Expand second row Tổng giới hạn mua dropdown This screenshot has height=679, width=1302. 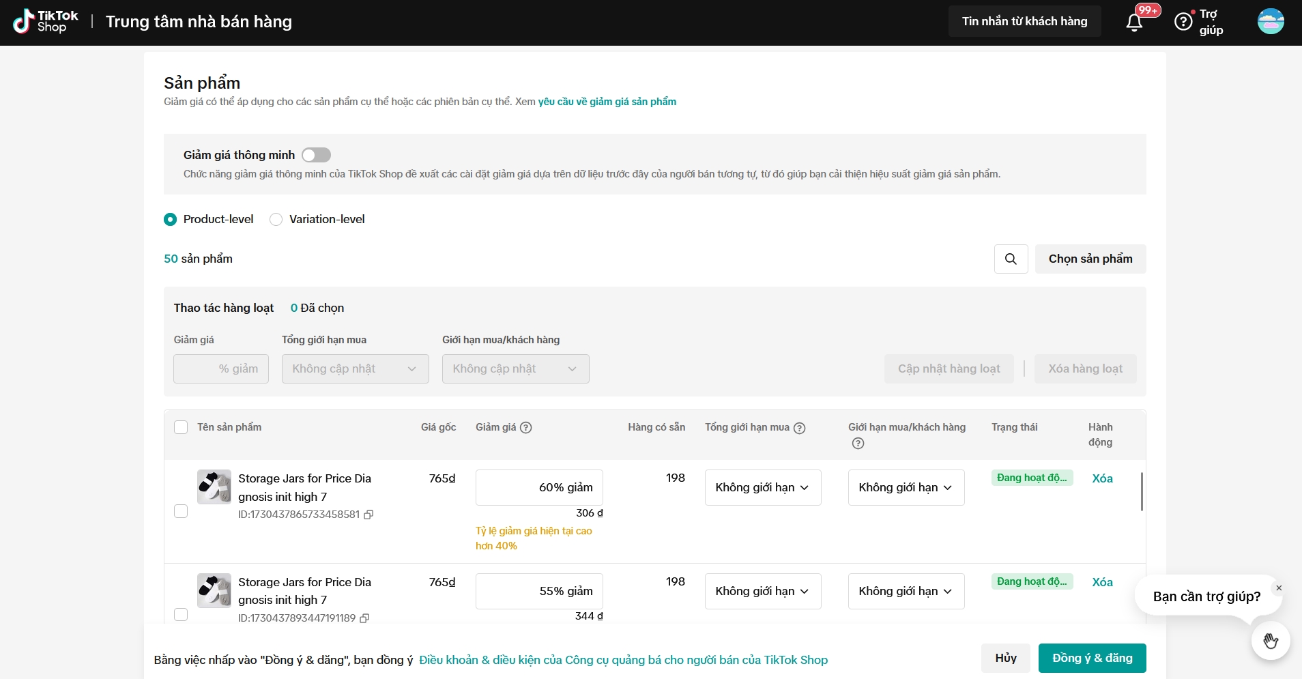(762, 591)
